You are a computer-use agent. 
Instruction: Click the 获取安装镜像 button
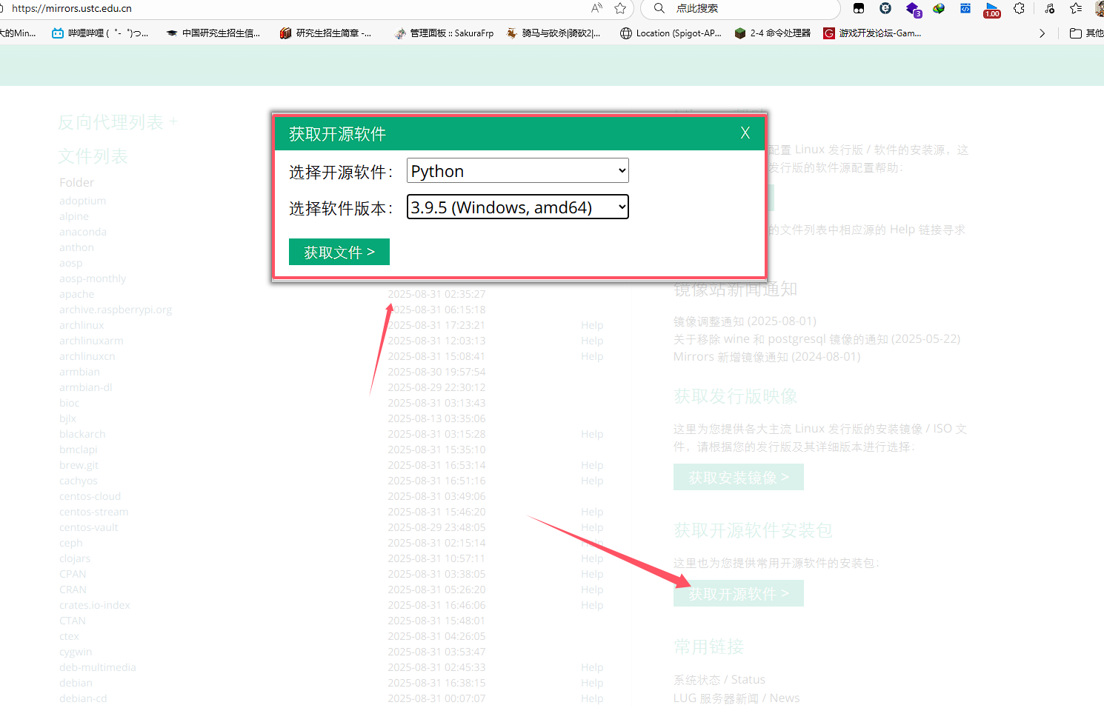738,478
